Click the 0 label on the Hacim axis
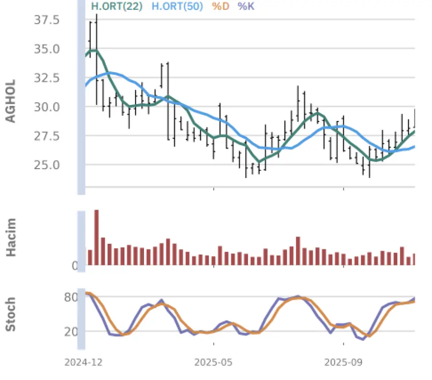This screenshot has width=432, height=380. pos(75,266)
